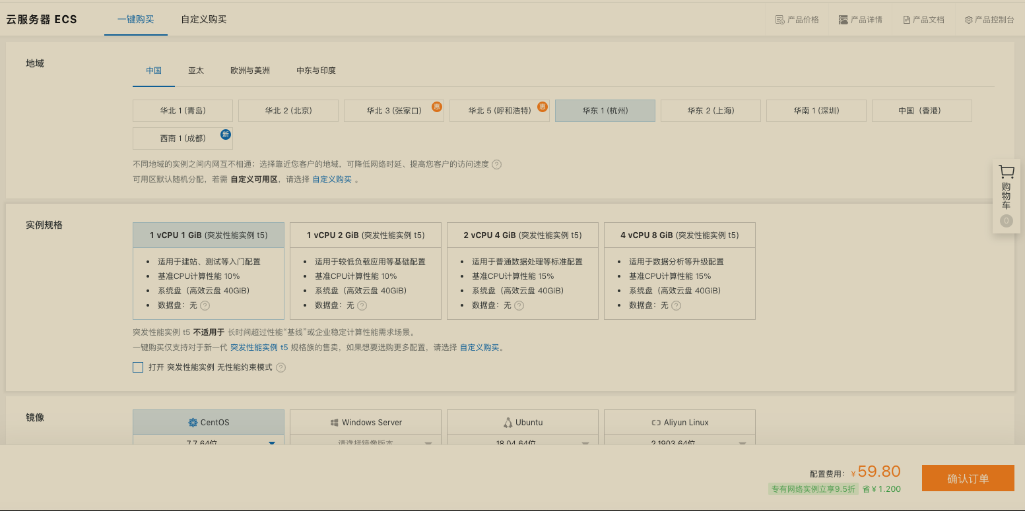This screenshot has width=1025, height=511.
Task: Click help icon next to 无性能约束模式
Action: [x=281, y=367]
